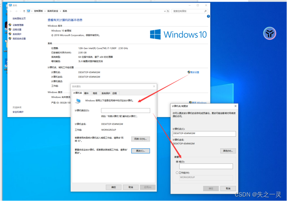Close the 系统属性 dialog with the X
The height and width of the screenshot is (201, 287).
click(154, 86)
